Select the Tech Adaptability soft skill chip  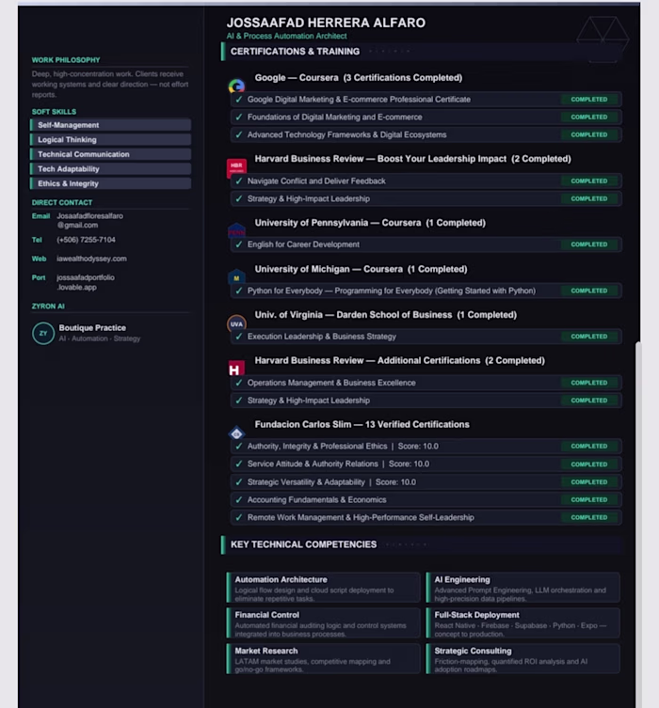click(110, 169)
